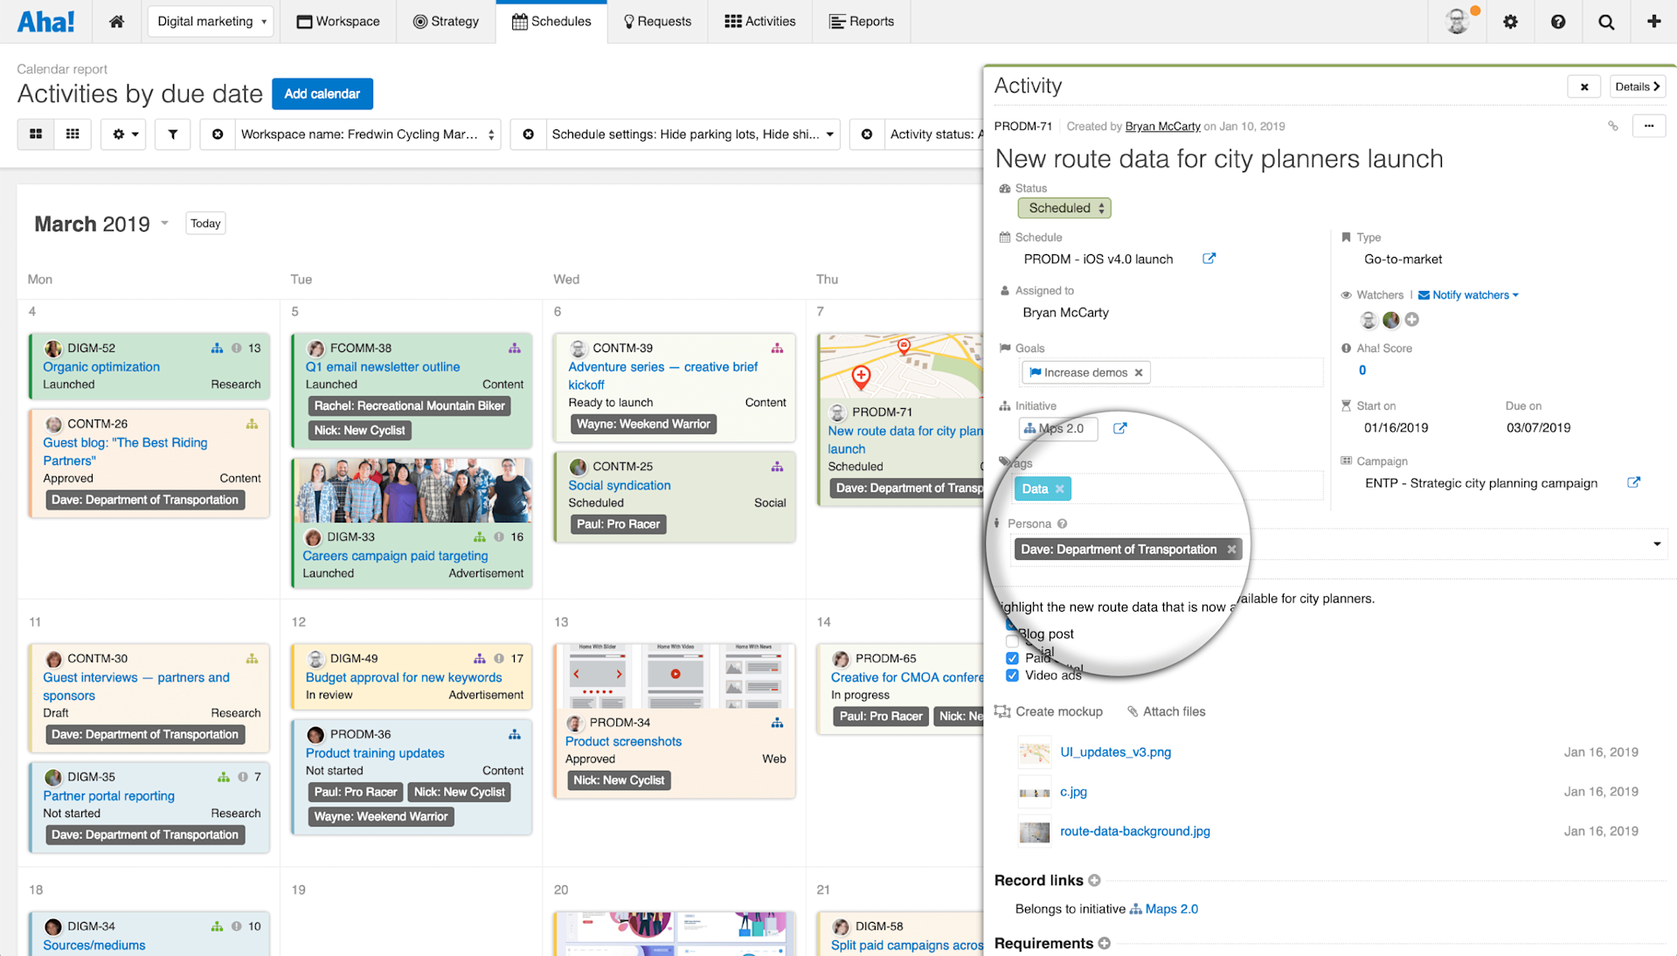The image size is (1677, 956).
Task: Select the filter icon on the report toolbar
Action: coord(172,134)
